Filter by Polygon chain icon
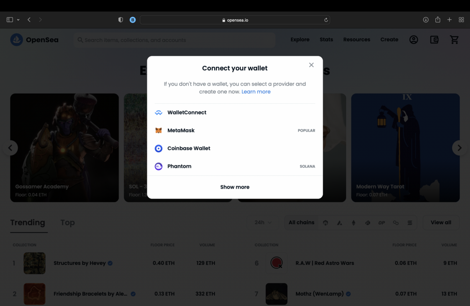Viewport: 470px width, 306px height. point(396,223)
